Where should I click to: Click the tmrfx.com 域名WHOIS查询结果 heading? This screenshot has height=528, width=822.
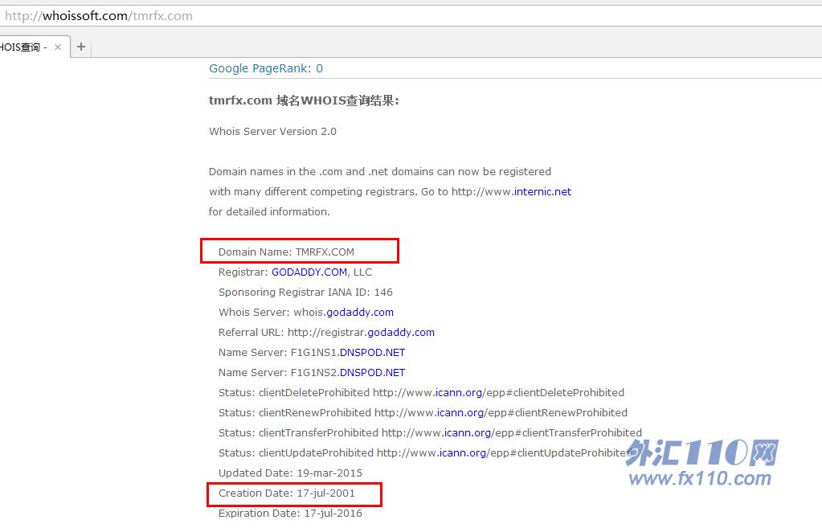(304, 100)
